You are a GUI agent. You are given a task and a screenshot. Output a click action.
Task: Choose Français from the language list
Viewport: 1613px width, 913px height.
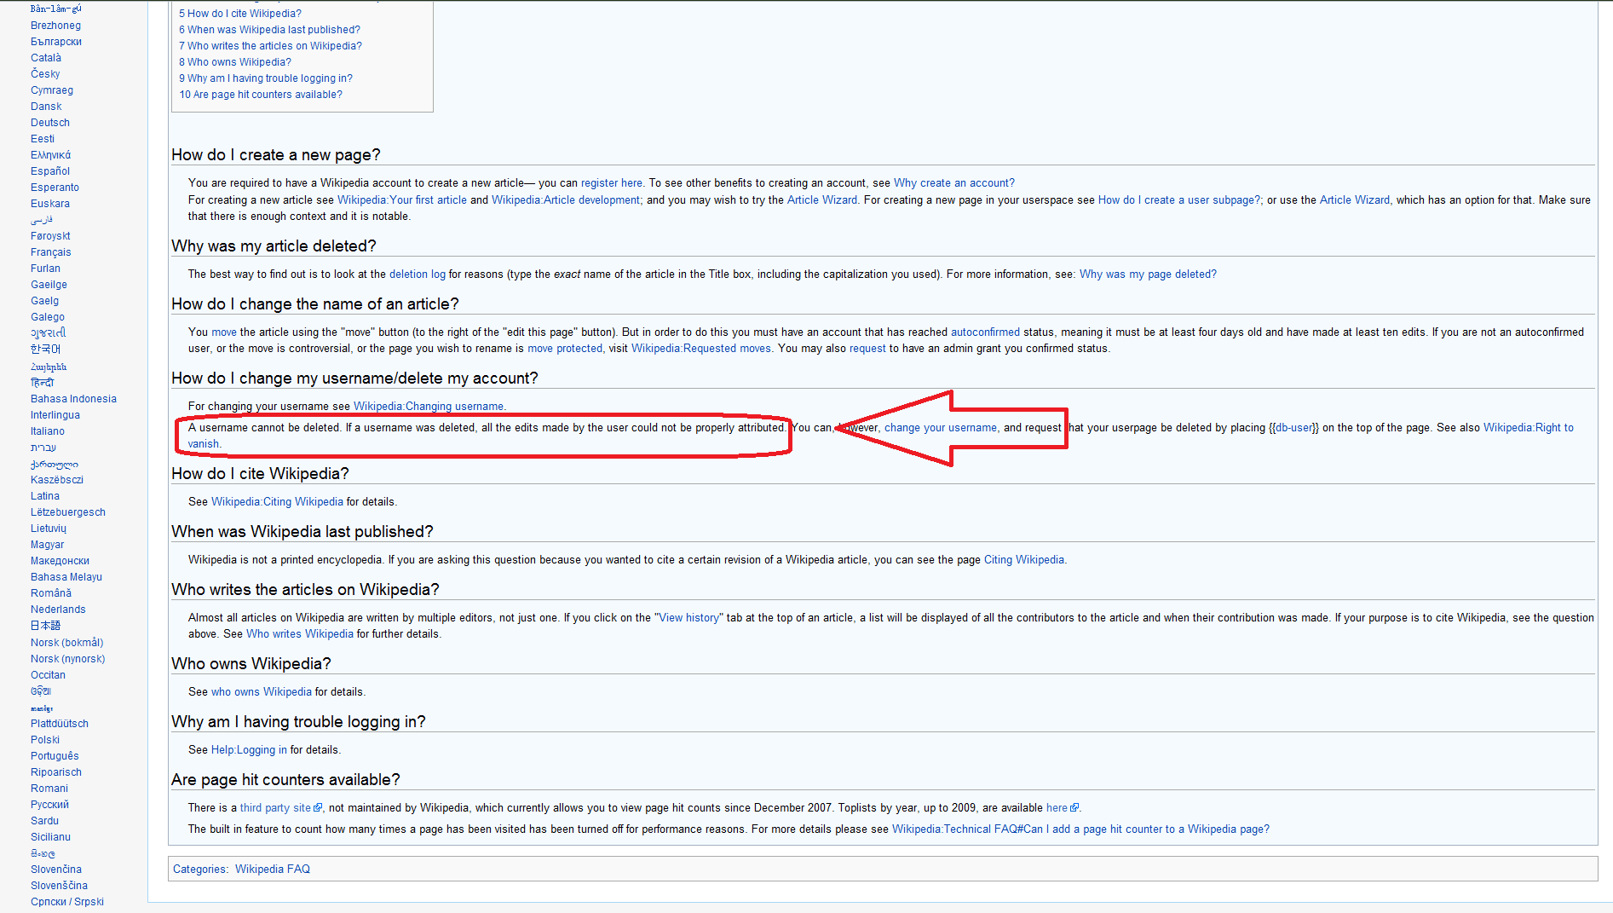pyautogui.click(x=51, y=252)
